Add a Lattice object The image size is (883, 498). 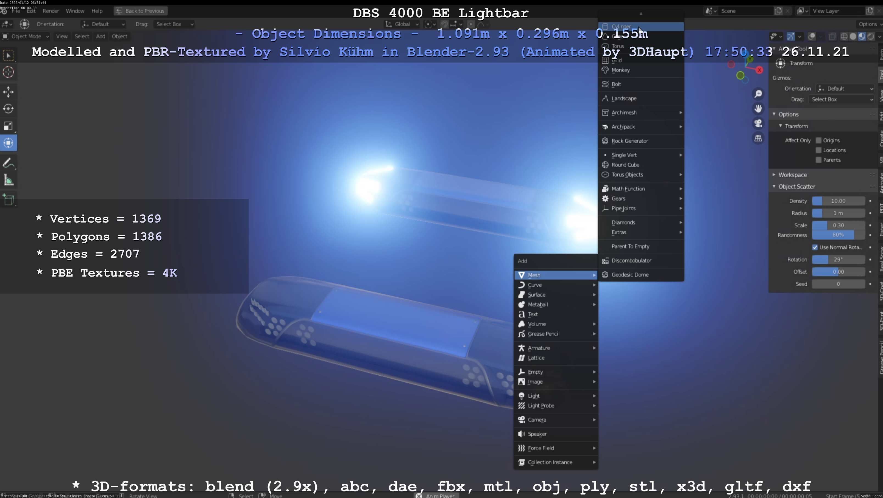point(556,358)
